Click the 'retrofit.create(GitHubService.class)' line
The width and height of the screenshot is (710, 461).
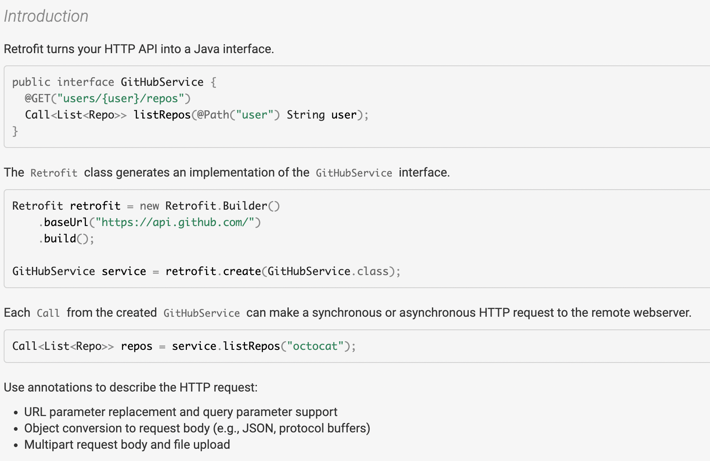point(206,271)
